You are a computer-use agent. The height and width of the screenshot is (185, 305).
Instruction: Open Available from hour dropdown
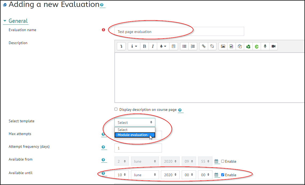click(189, 161)
